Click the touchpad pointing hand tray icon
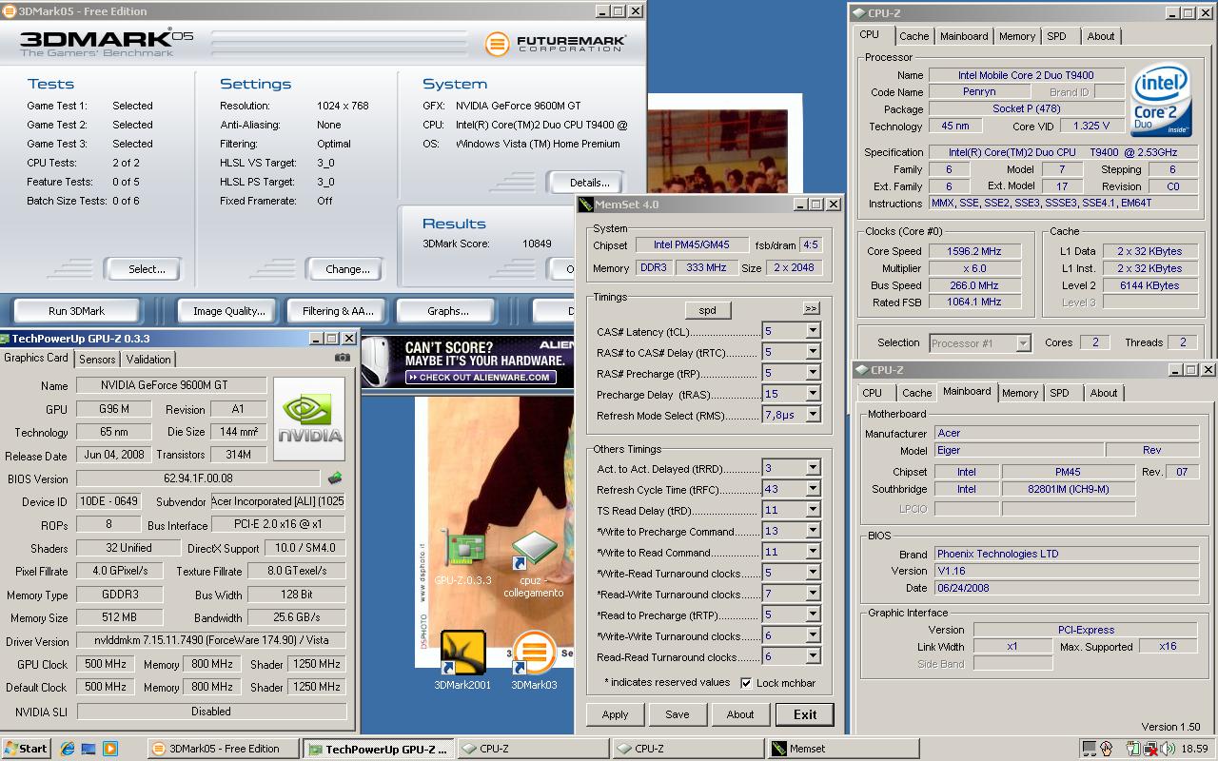 pos(1106,749)
